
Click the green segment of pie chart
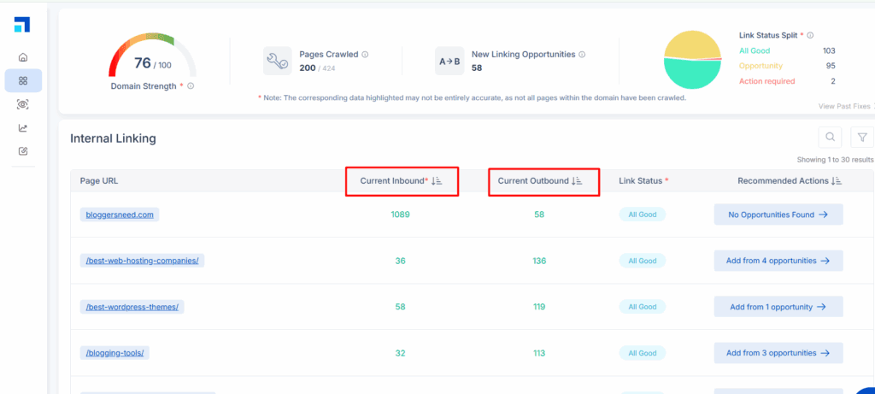tap(694, 75)
